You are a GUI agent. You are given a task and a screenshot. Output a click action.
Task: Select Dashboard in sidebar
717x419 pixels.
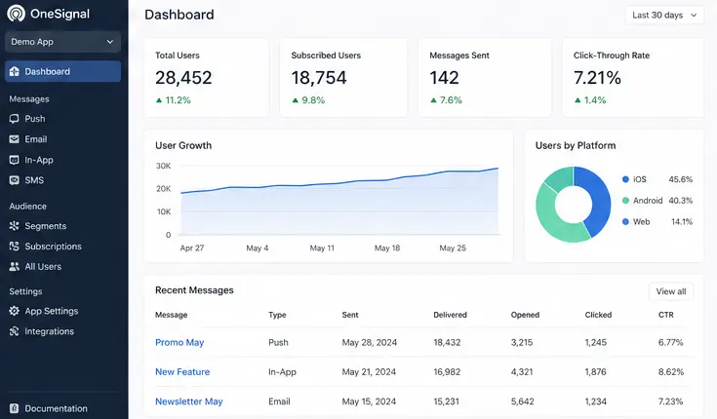(62, 71)
